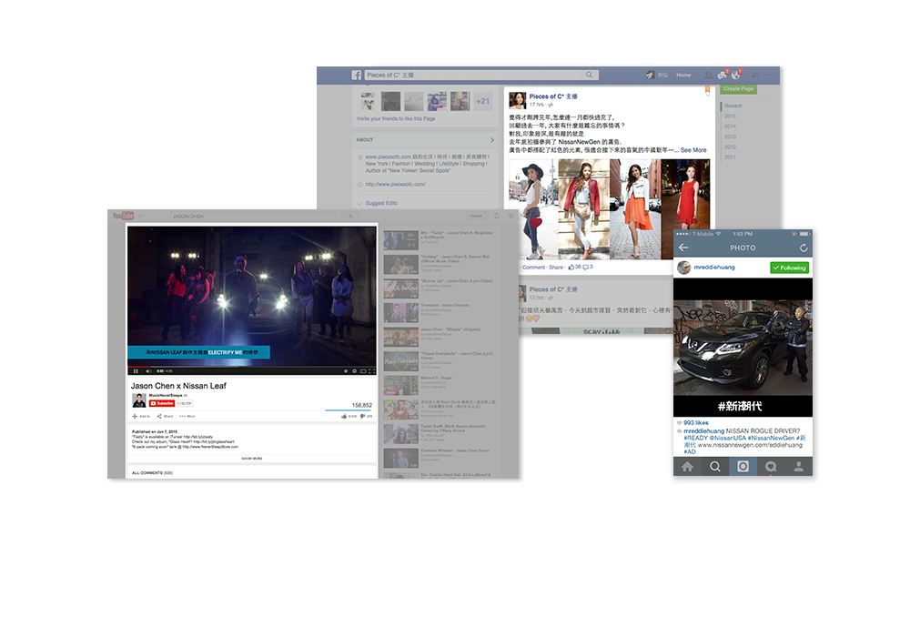This screenshot has width=910, height=637.
Task: Expand YouTube description with Show More
Action: [252, 459]
